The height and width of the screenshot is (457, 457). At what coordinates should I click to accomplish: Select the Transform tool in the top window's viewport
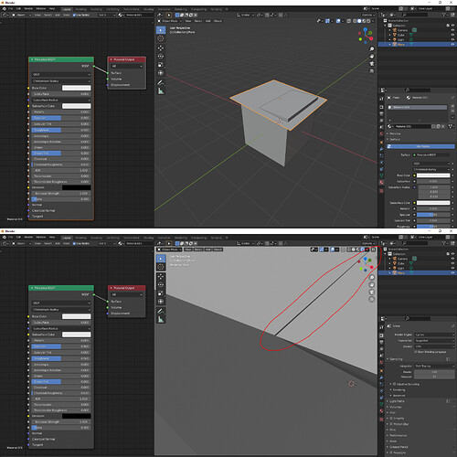pos(161,73)
